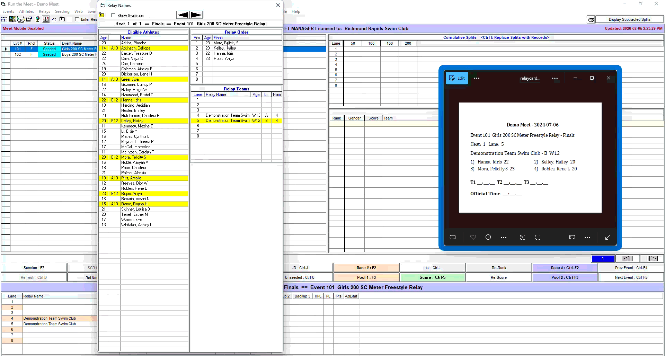Viewport: 665px width, 356px height.
Task: Click the fullscreen expand arrow in photo viewer
Action: pyautogui.click(x=608, y=237)
